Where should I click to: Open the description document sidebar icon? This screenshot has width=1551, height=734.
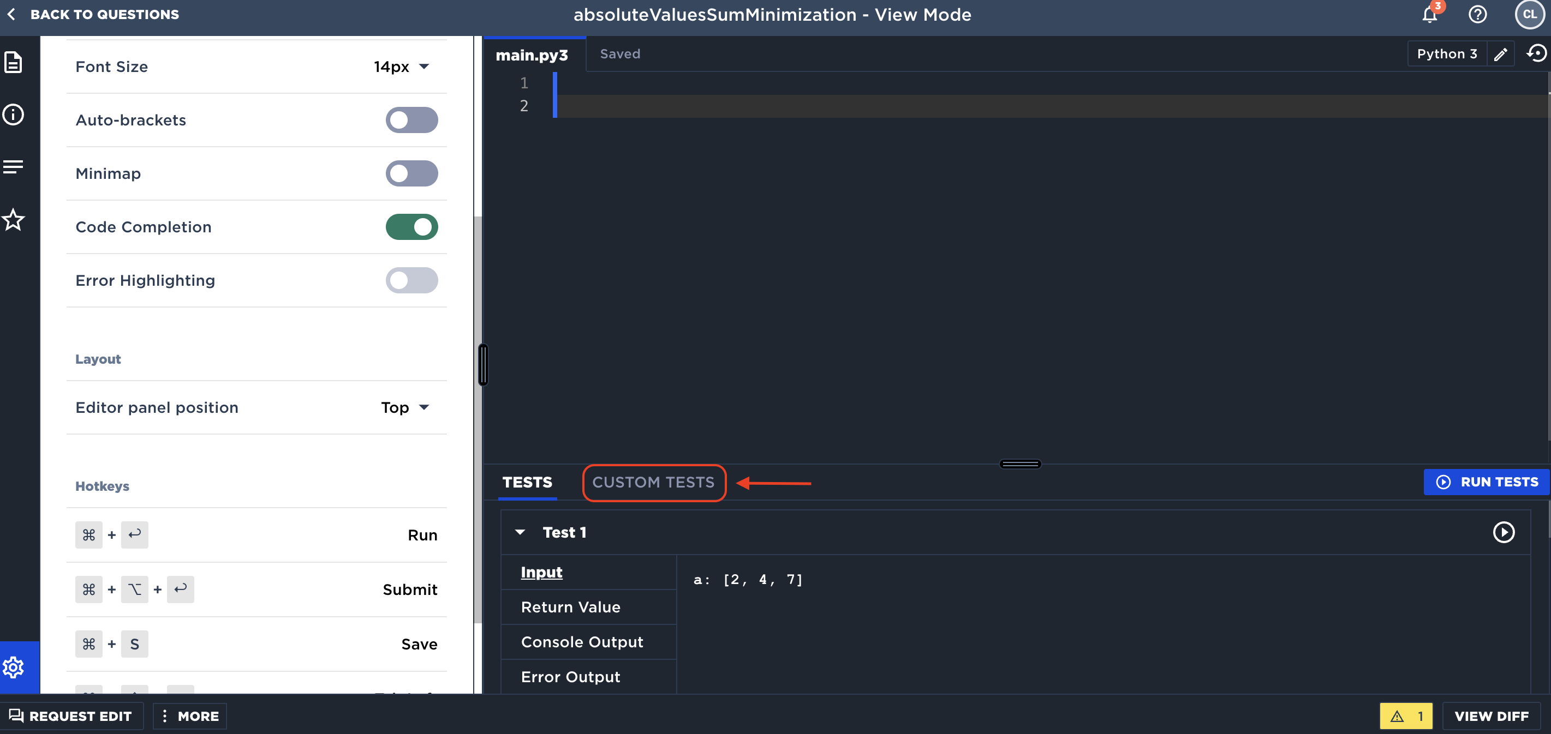13,62
